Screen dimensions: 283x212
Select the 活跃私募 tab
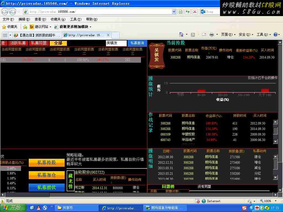[x=18, y=43]
